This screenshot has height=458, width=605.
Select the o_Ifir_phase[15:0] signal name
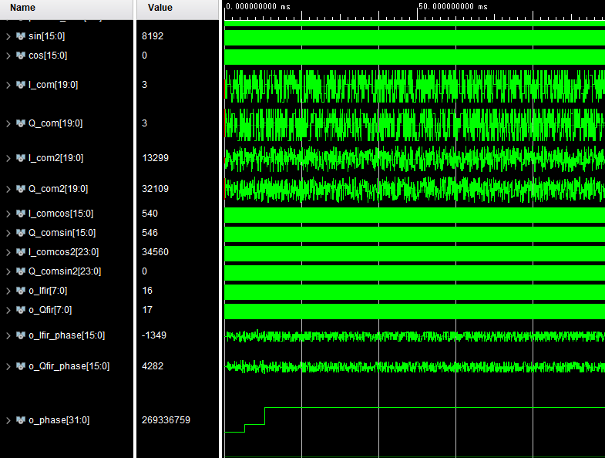point(67,335)
